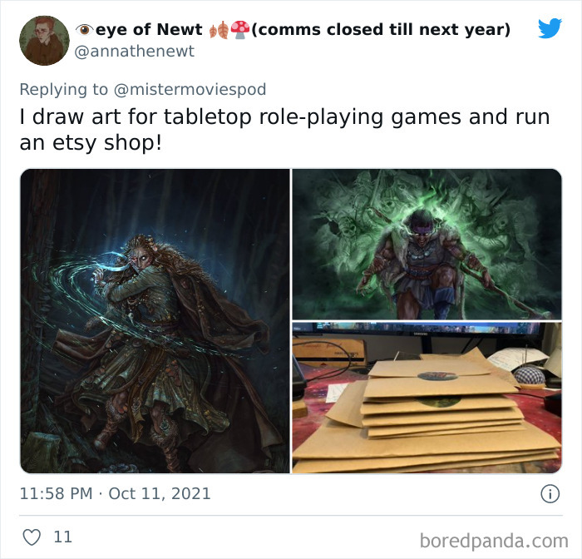Click the eye emoji in display name
The width and height of the screenshot is (582, 559).
[x=85, y=30]
